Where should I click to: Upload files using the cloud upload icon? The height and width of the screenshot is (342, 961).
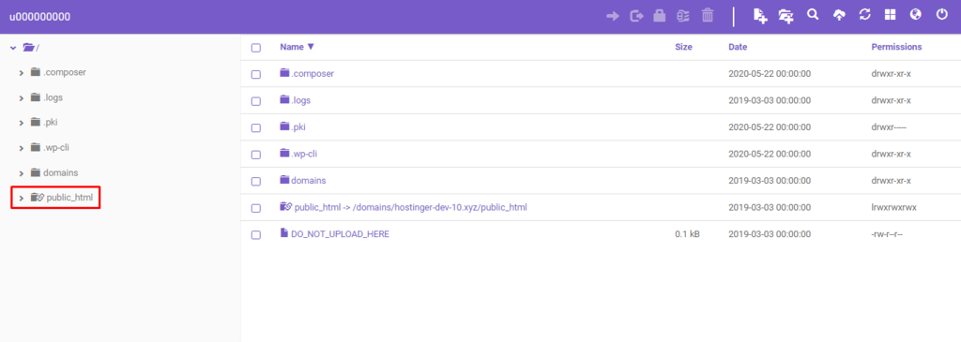tap(839, 16)
